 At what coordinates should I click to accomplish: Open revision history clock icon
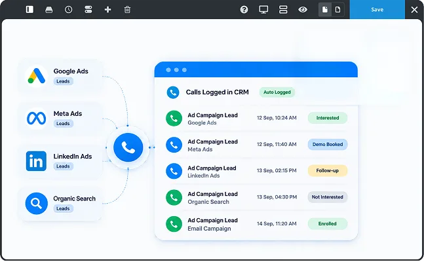pos(68,9)
